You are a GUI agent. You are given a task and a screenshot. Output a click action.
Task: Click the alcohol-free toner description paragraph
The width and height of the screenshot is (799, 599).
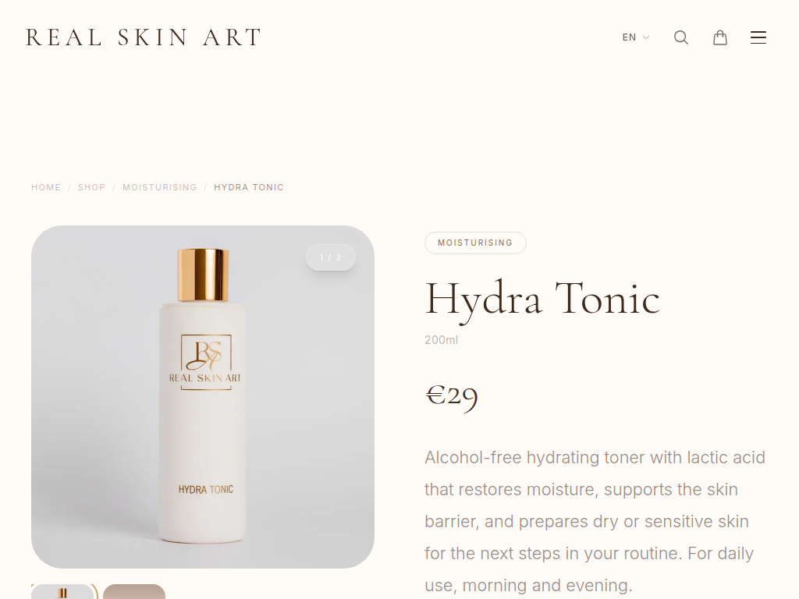pos(595,521)
